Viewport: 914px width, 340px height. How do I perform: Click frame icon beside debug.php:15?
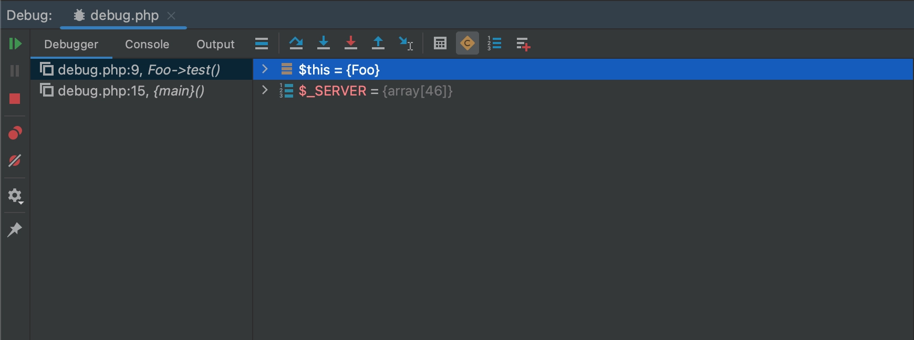[47, 90]
